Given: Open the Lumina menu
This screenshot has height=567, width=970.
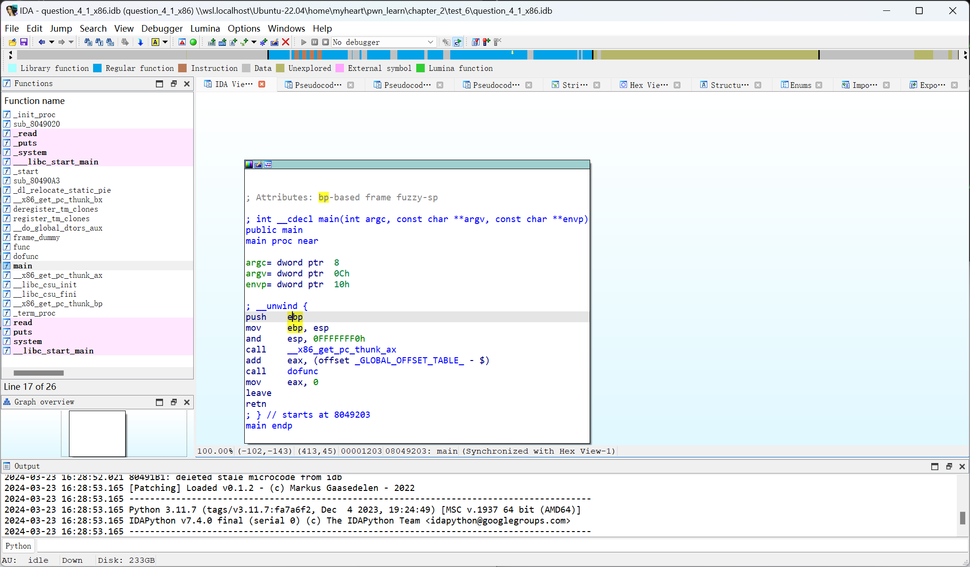Looking at the screenshot, I should click(205, 28).
